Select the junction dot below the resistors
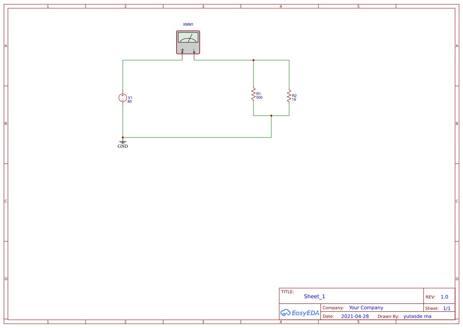This screenshot has height=328, width=463. tap(271, 116)
